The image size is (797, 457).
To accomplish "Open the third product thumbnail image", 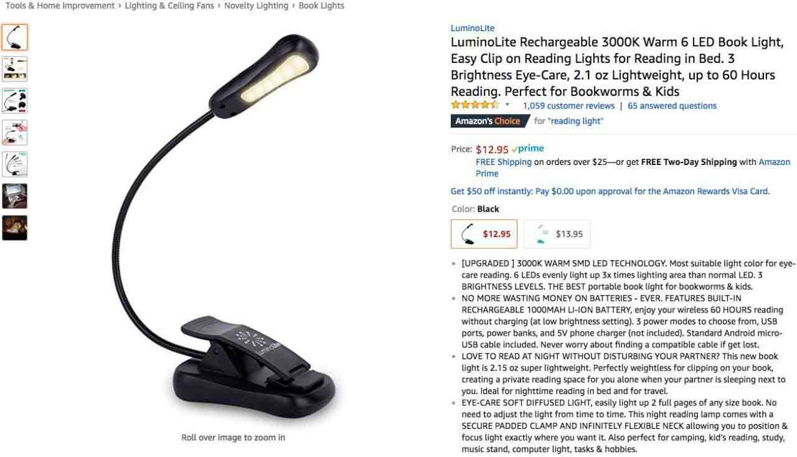I will 14,101.
